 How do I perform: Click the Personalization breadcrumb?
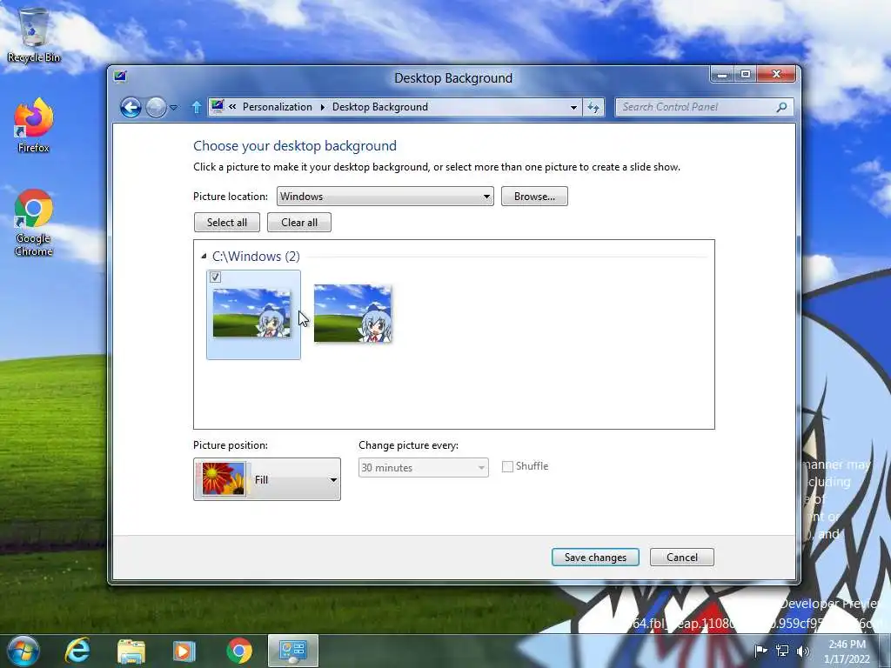278,107
